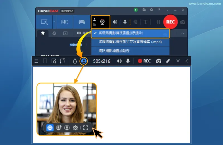Collapse the panel with the up chevron

183,33
